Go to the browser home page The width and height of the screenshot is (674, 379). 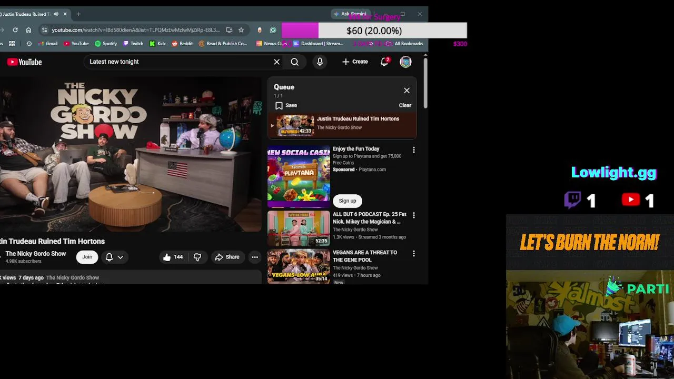pyautogui.click(x=28, y=30)
